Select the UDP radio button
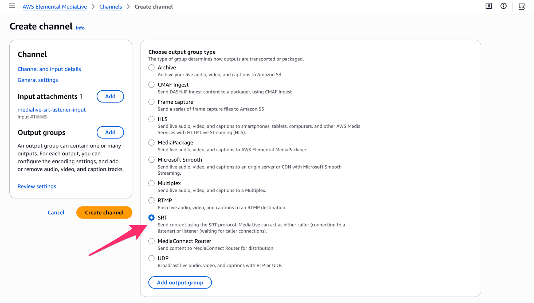The height and width of the screenshot is (303, 534). [151, 258]
